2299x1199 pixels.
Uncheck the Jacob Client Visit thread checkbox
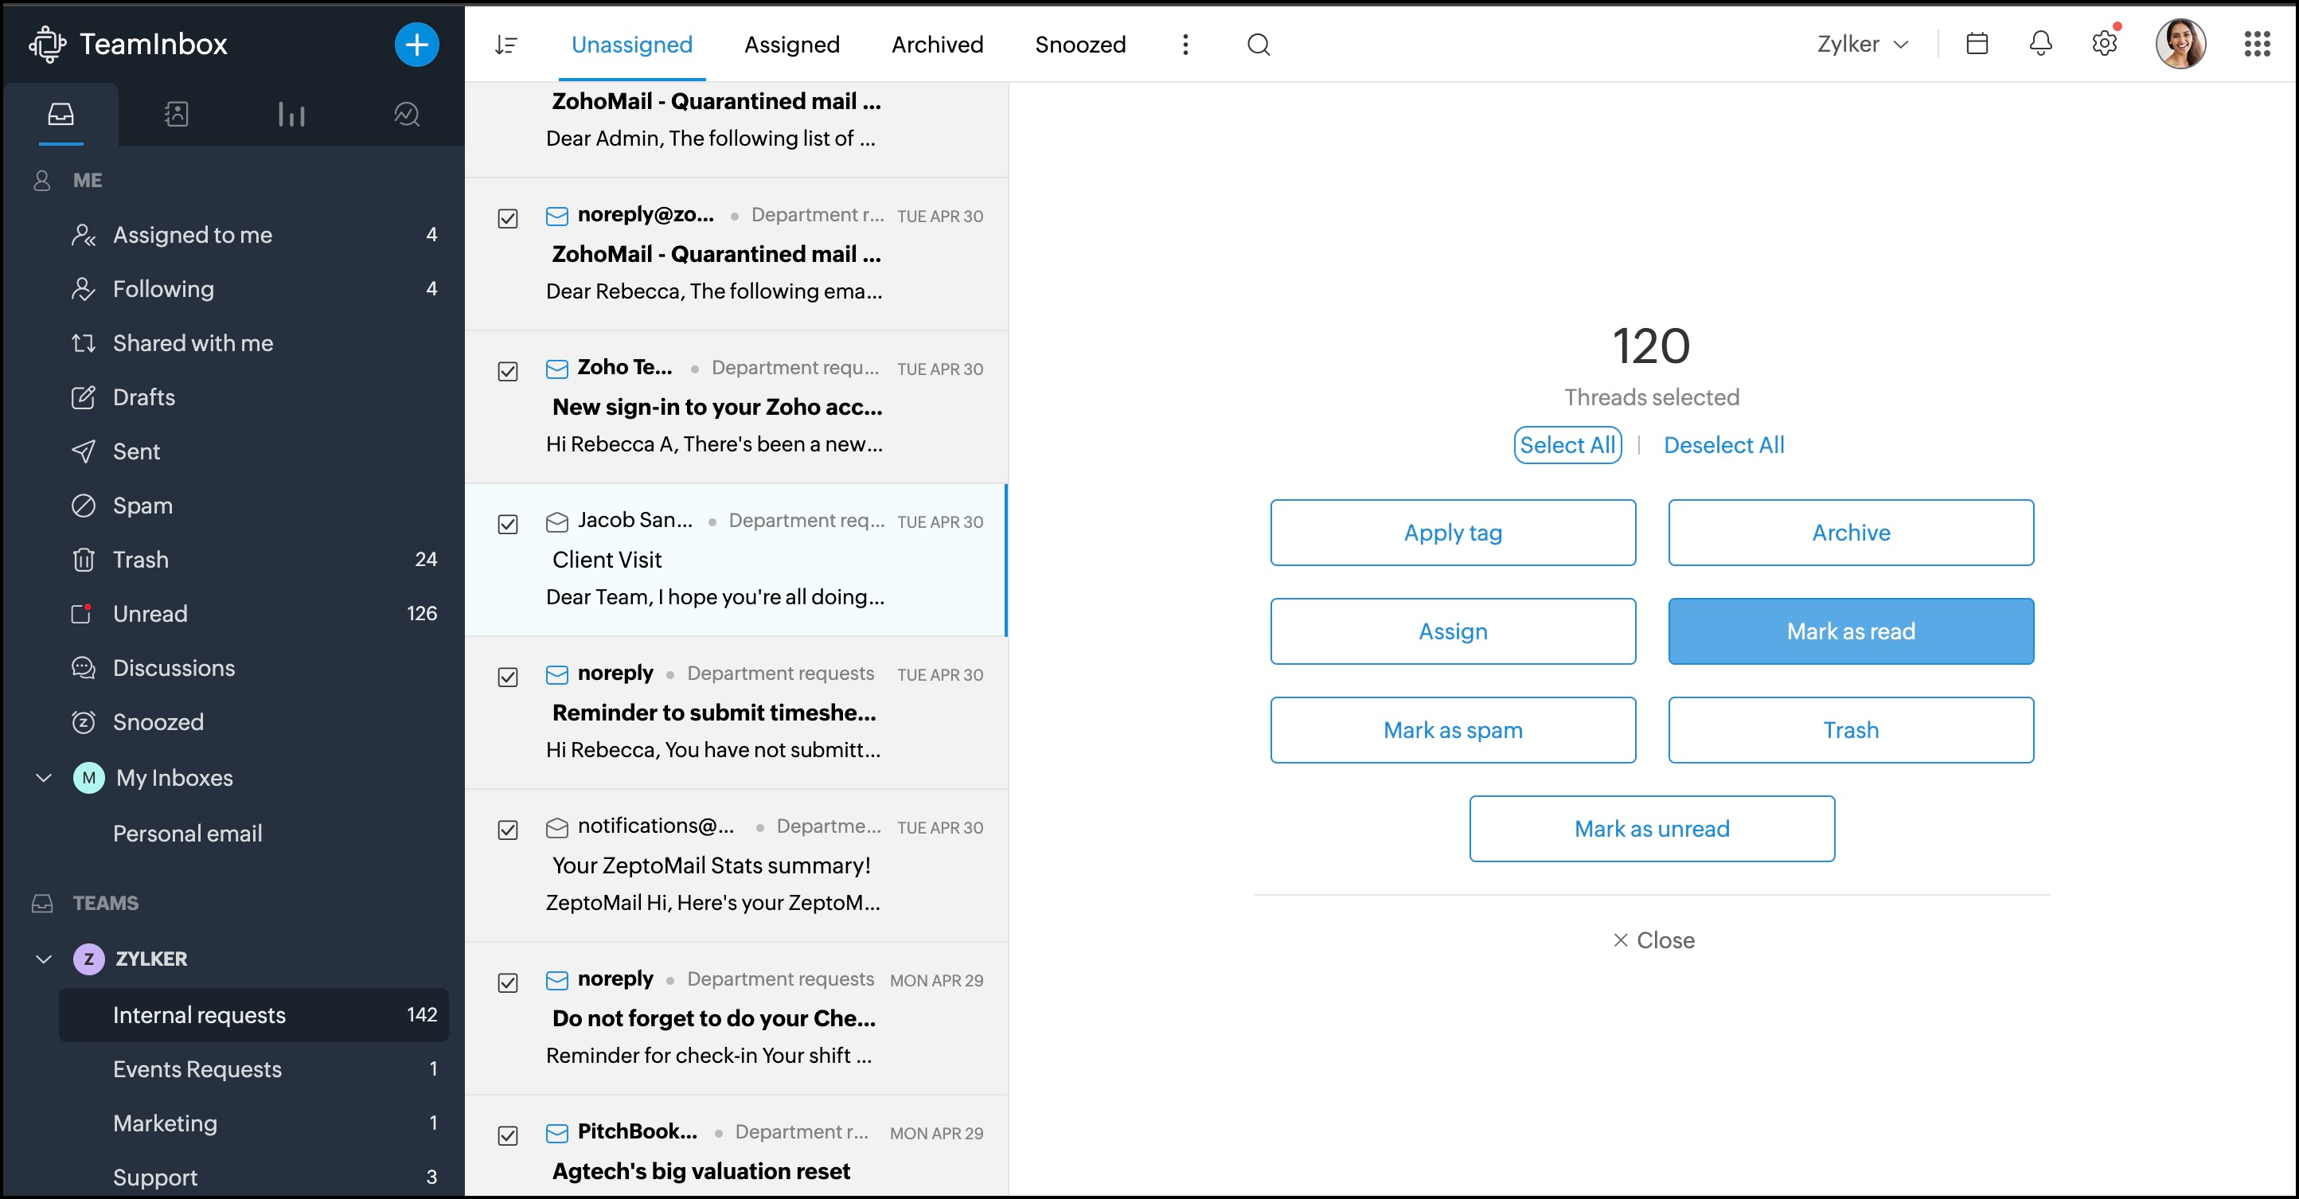(x=508, y=524)
